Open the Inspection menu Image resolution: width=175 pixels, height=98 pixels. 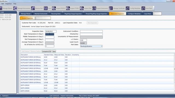click(x=8, y=4)
